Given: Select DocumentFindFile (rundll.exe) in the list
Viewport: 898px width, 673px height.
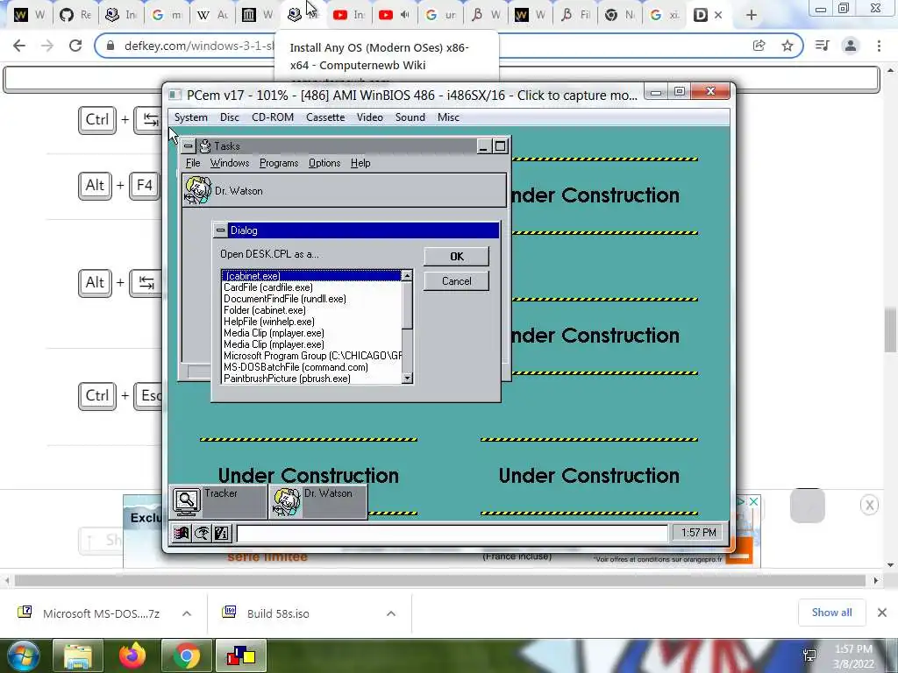Looking at the screenshot, I should [x=311, y=299].
